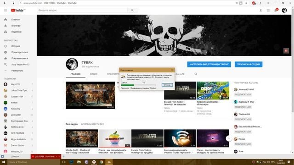
Task: Subscribe to TheBrainDit channel
Action: click(x=243, y=119)
